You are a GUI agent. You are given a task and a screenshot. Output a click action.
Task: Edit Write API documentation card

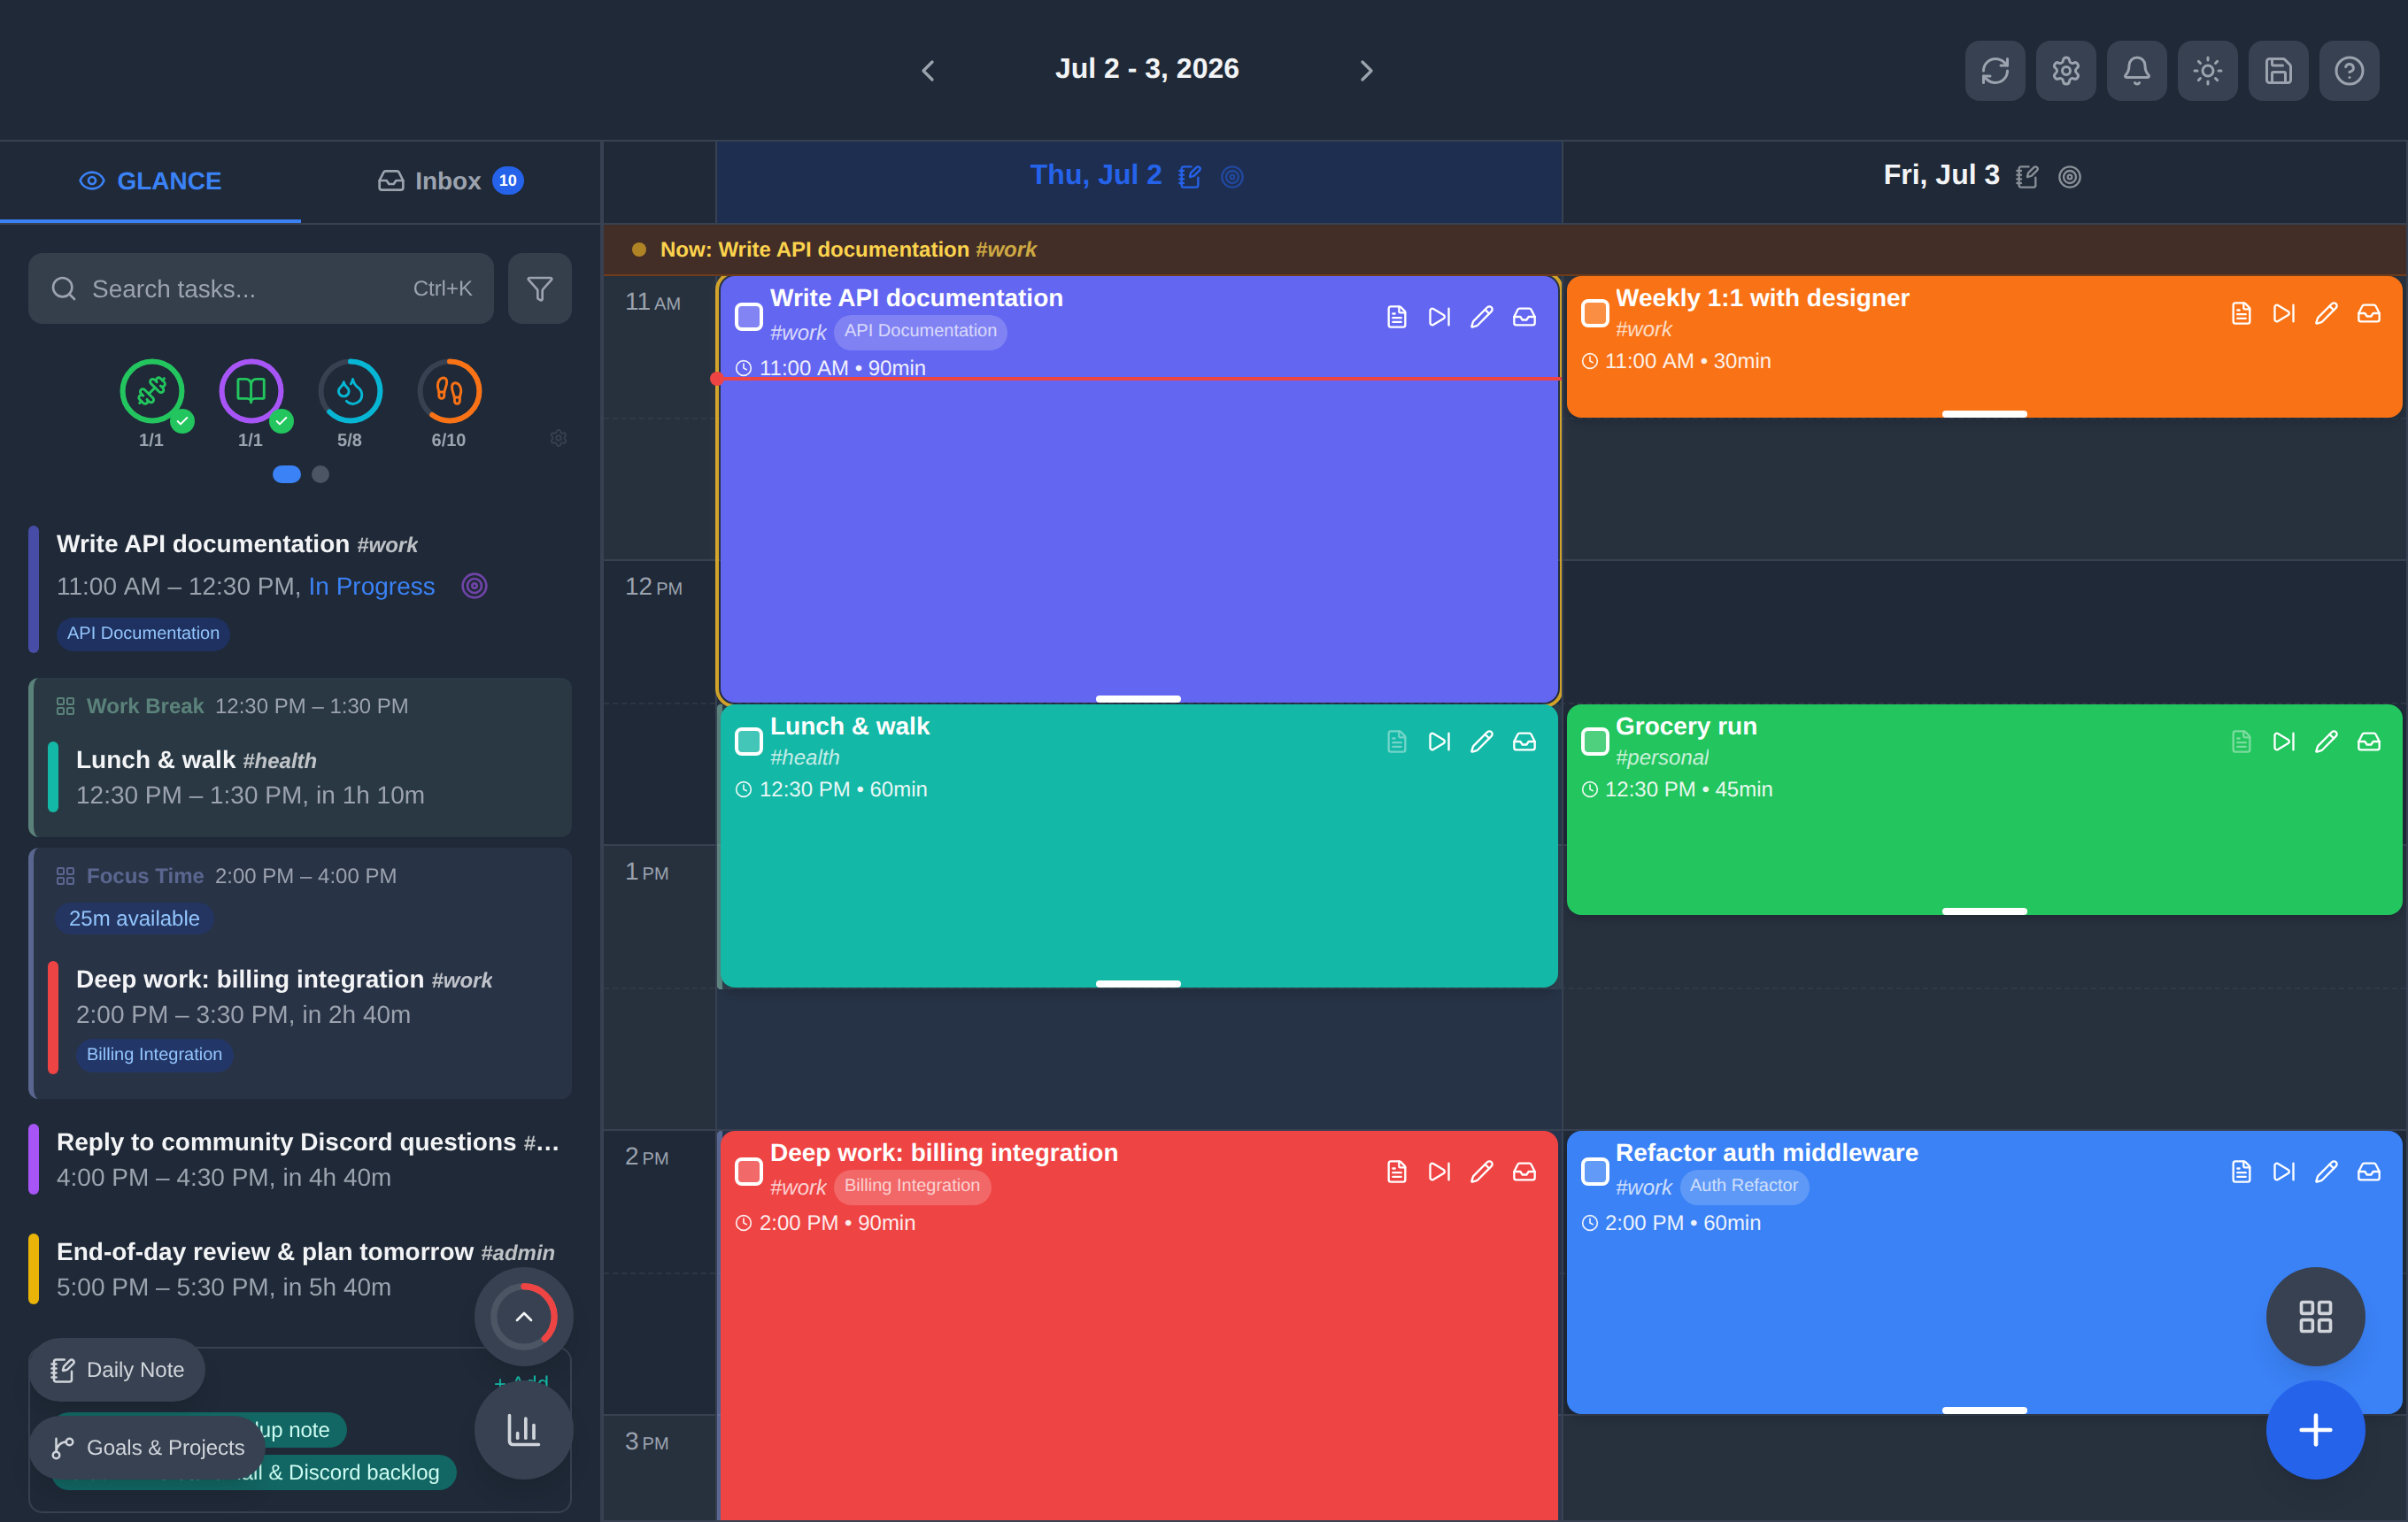1482,317
